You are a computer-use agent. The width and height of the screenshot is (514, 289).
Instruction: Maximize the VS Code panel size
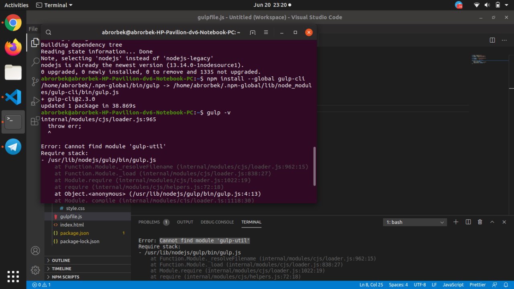click(x=492, y=222)
